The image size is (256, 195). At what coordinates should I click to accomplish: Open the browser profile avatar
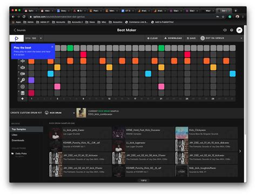pos(238,17)
